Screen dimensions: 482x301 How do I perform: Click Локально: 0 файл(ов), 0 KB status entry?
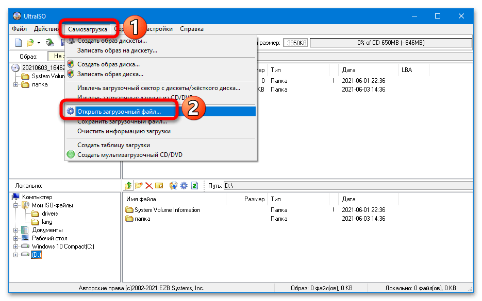421,288
